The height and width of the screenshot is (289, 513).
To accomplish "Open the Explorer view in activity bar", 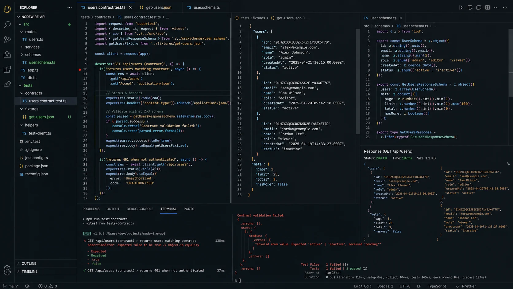I will point(7,9).
